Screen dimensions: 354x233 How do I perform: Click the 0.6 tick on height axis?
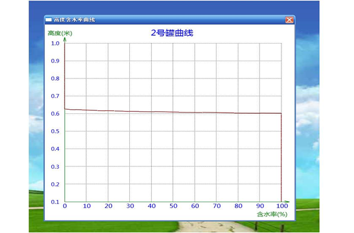coord(55,114)
